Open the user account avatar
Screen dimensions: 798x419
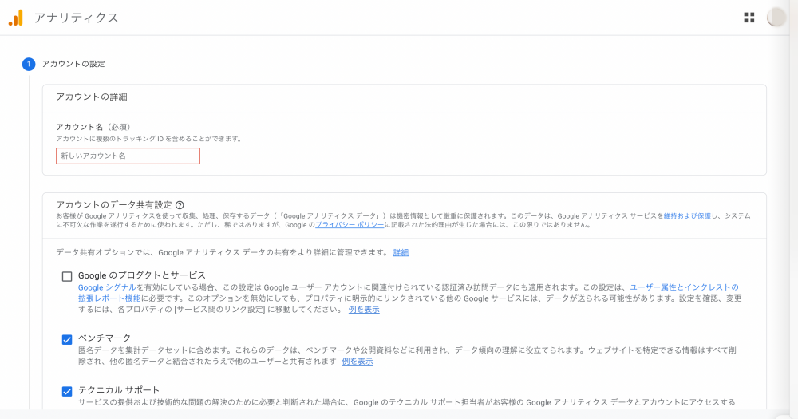pyautogui.click(x=776, y=18)
